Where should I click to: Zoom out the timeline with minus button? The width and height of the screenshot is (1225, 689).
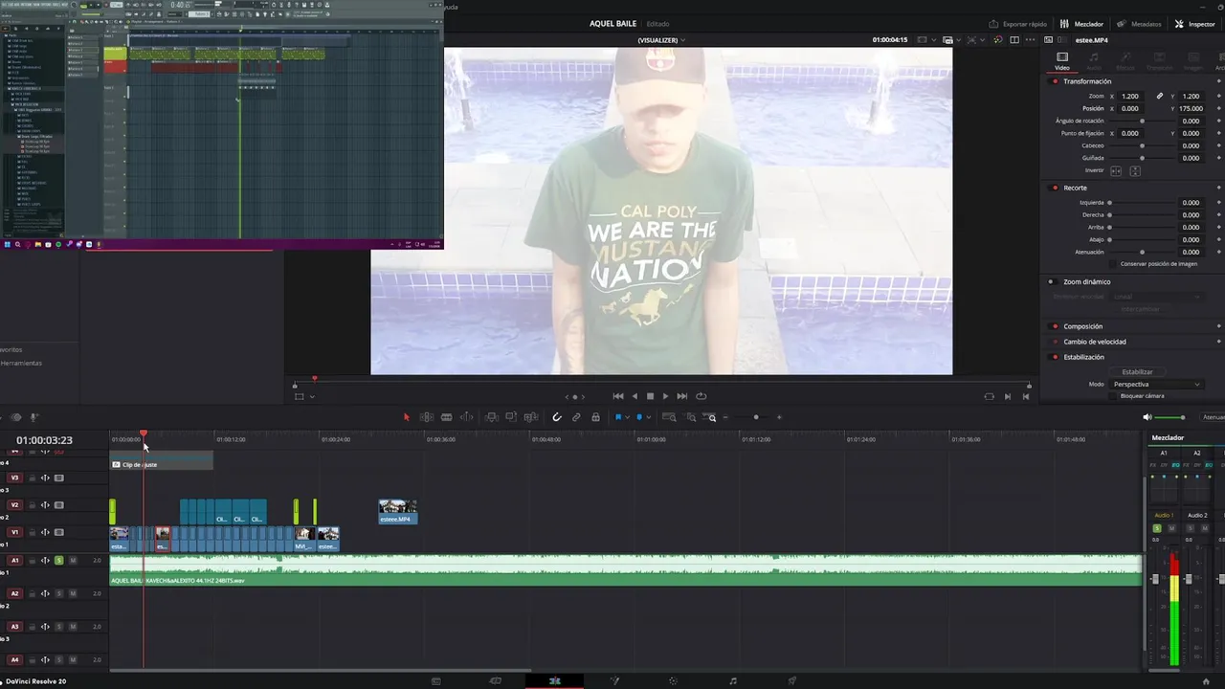click(725, 417)
